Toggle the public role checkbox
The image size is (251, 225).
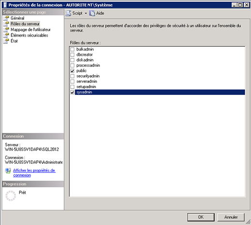pyautogui.click(x=72, y=71)
